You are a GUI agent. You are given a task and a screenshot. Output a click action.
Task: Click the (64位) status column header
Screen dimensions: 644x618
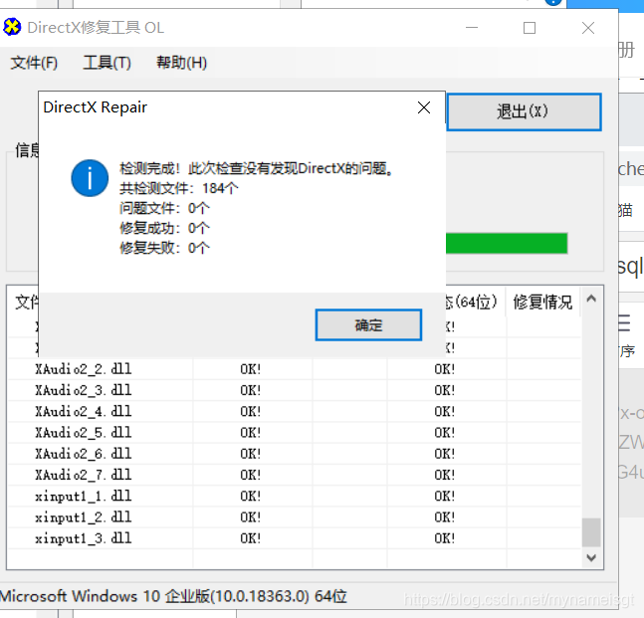(x=476, y=303)
